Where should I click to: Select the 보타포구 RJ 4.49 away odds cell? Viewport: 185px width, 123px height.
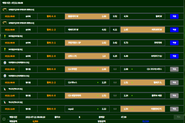(143, 56)
